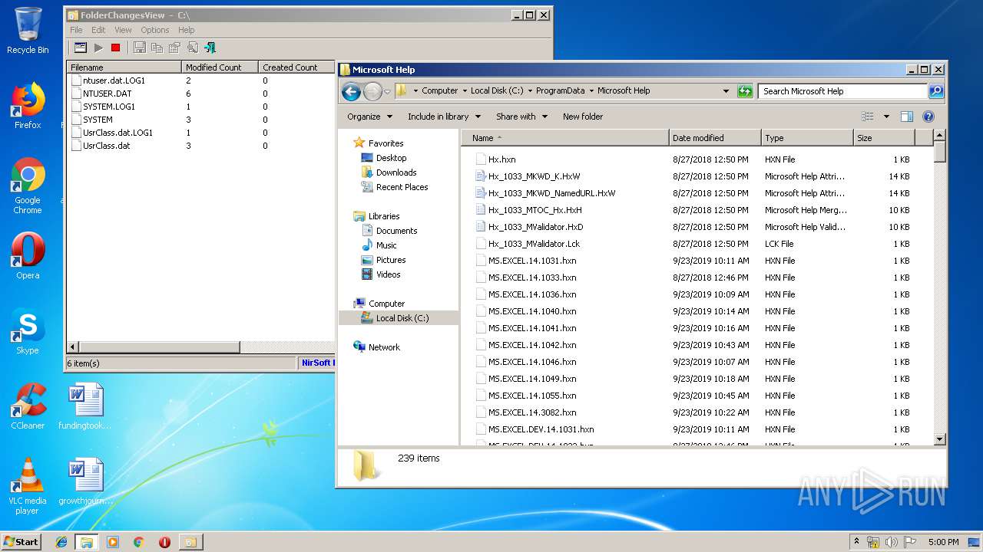Open the Start menu
983x552 pixels.
(22, 541)
